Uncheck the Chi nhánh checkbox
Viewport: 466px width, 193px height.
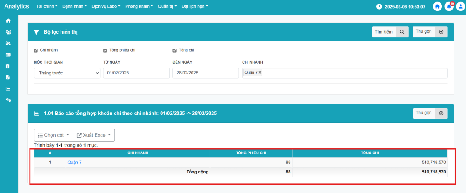point(36,50)
